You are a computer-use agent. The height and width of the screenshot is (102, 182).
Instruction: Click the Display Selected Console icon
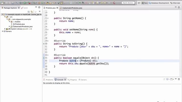(167, 79)
